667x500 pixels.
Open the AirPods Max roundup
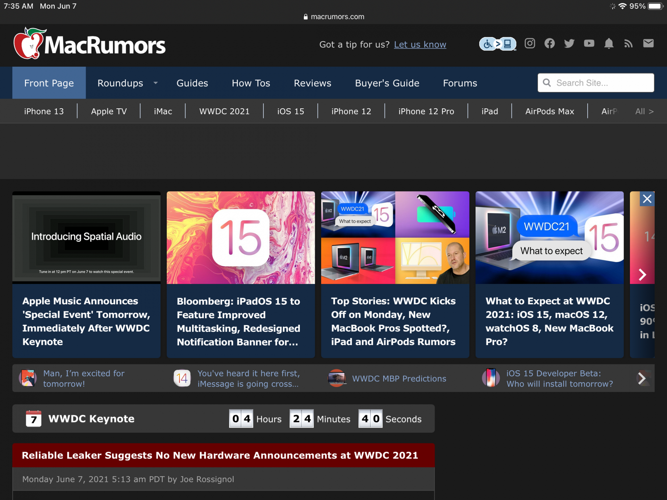click(x=550, y=111)
